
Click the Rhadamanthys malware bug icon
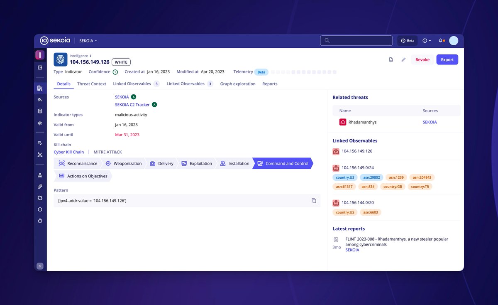(x=343, y=122)
